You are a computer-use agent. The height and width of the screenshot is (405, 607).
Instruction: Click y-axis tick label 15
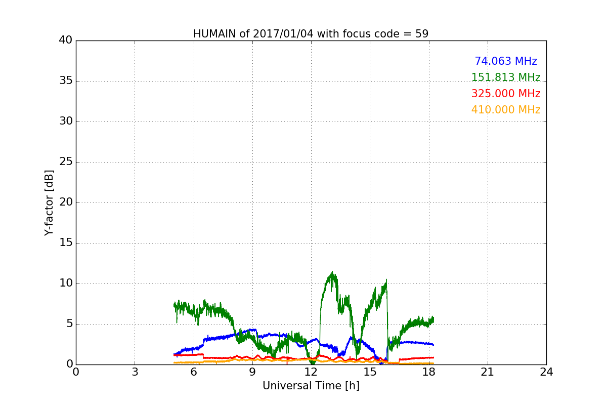click(66, 243)
